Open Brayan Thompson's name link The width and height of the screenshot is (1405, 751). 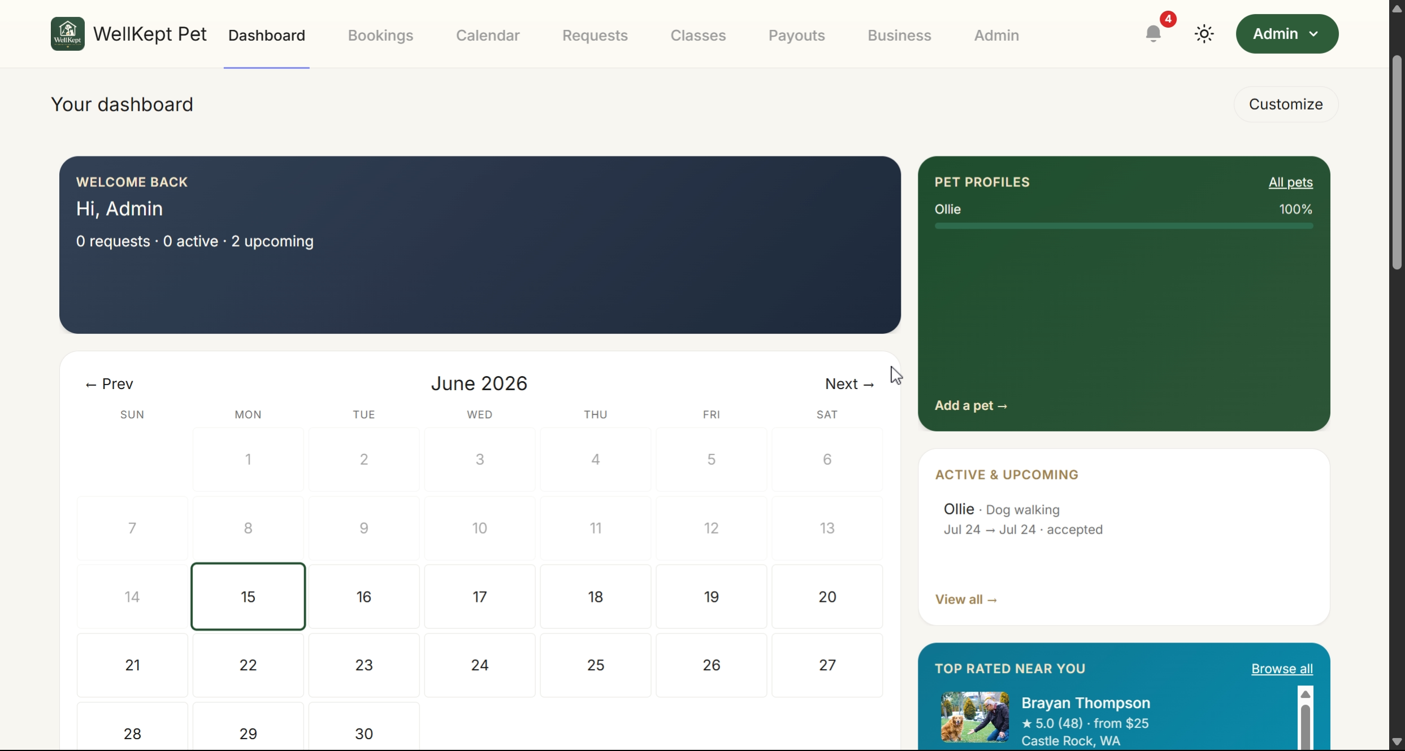coord(1086,703)
